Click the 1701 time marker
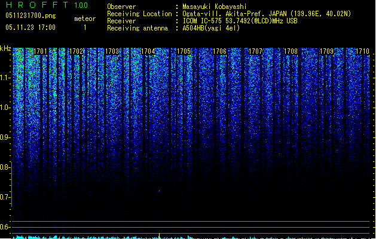 40,51
